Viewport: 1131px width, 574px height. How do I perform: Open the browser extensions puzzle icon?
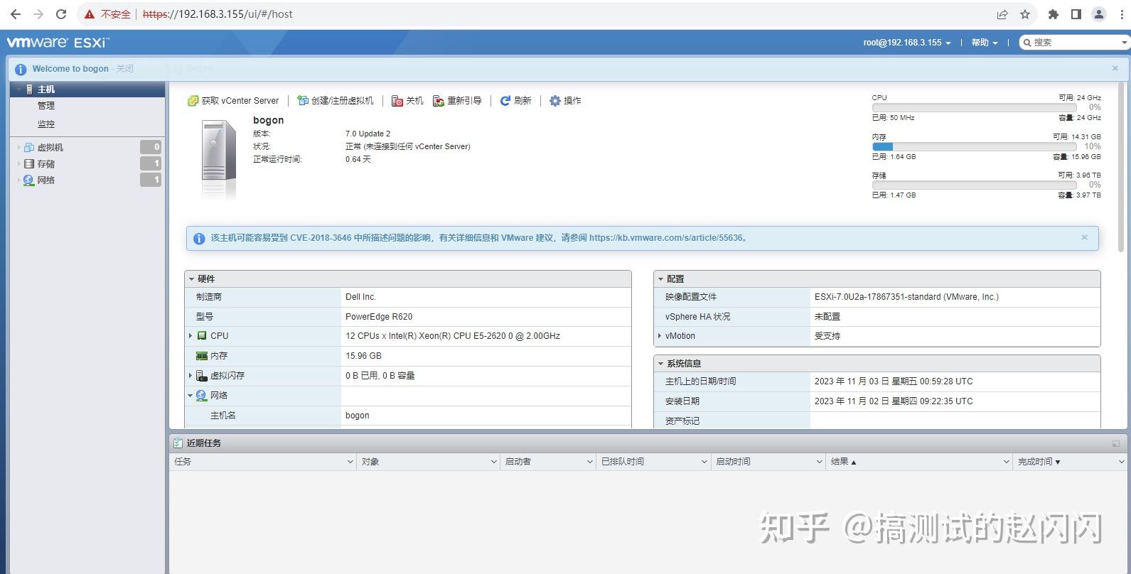pyautogui.click(x=1054, y=14)
